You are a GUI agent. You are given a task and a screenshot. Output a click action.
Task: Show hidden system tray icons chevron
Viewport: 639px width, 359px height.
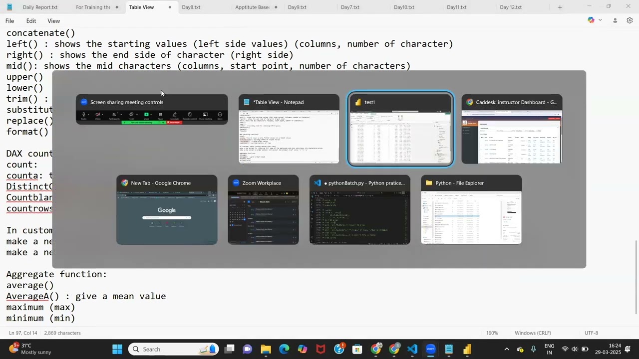coord(507,349)
